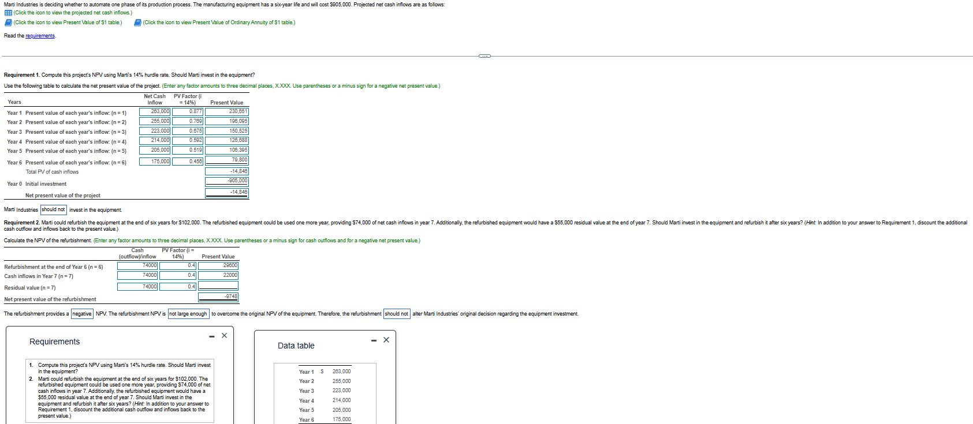Select Year 5 Net Cash Inflow field
Viewport: 973px width, 424px height.
click(x=155, y=150)
